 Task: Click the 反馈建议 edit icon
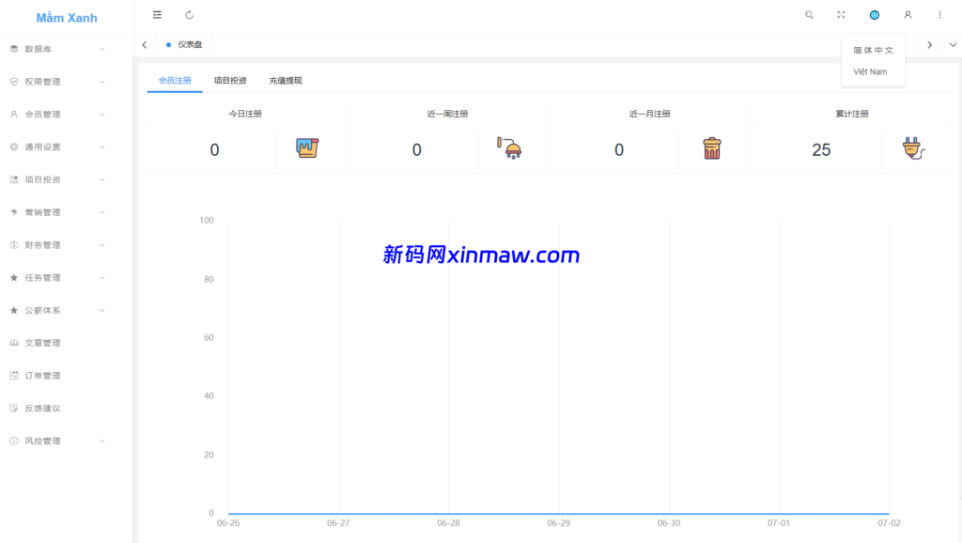click(x=13, y=408)
